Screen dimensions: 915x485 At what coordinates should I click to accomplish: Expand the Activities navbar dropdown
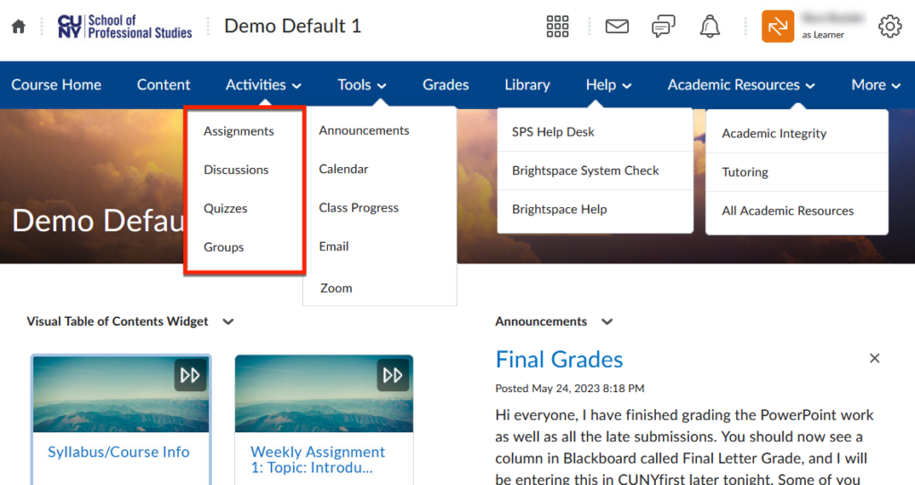click(264, 85)
